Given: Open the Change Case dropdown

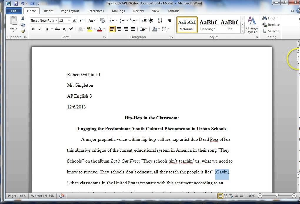Looking at the screenshot, I should (92, 21).
